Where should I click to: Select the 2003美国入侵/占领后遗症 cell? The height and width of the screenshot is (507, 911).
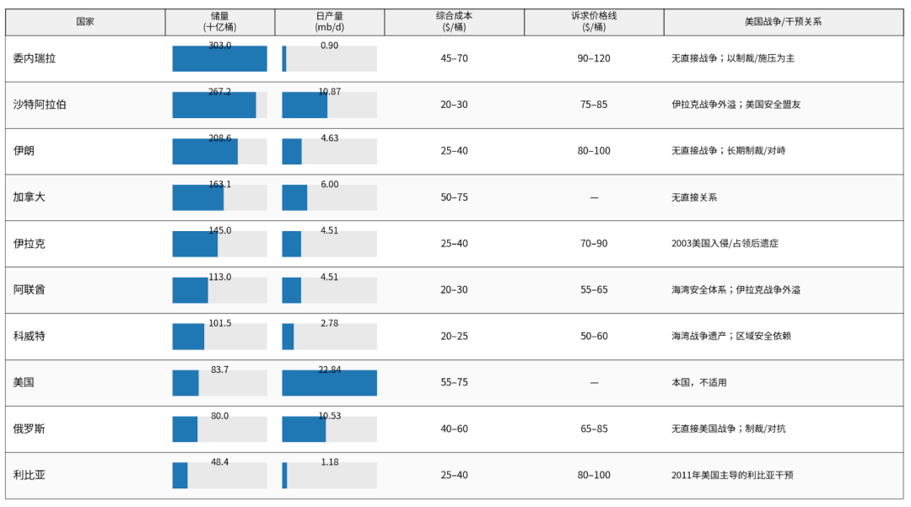(725, 244)
